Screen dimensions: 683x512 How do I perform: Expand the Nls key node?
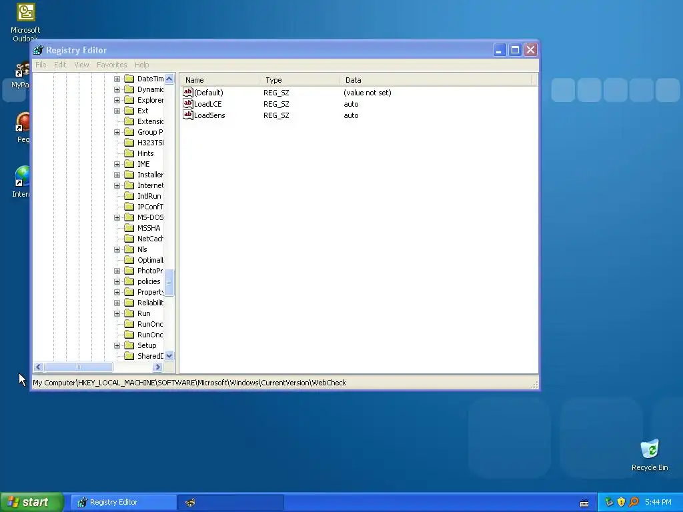(117, 249)
